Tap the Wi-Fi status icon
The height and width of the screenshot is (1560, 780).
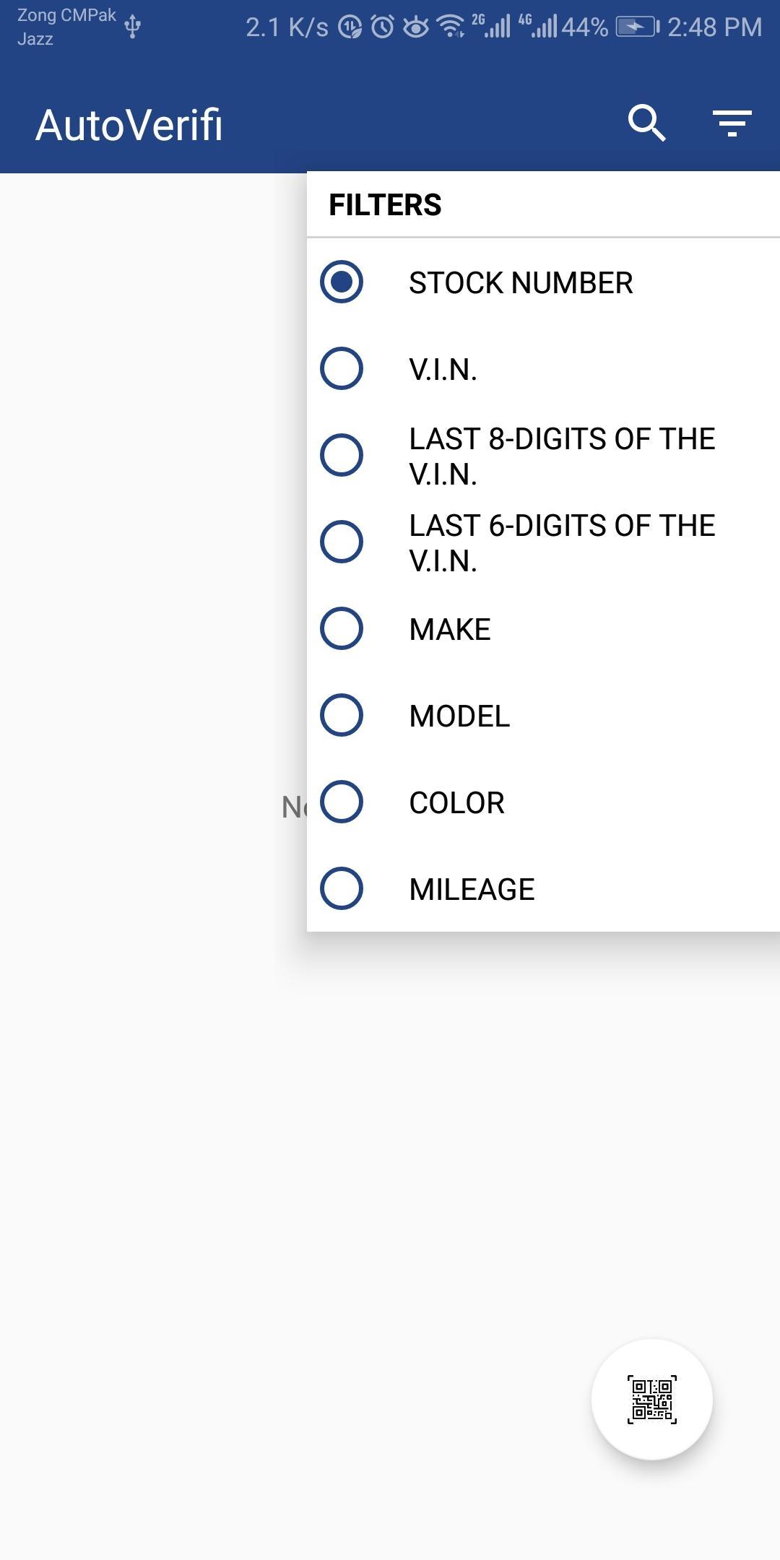pos(452,27)
